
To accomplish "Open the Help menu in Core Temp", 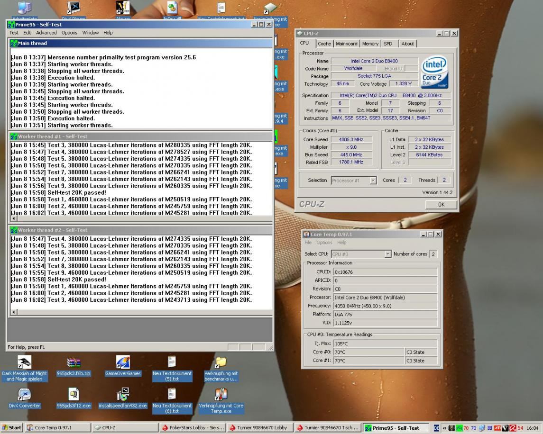I will (x=341, y=243).
